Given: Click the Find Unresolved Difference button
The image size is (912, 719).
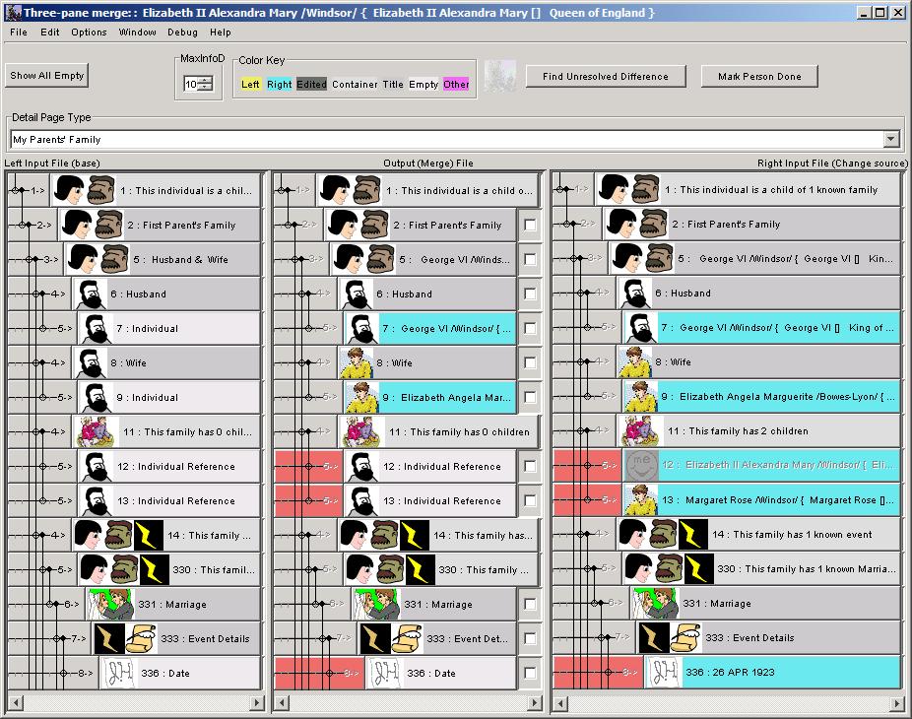Looking at the screenshot, I should (605, 77).
